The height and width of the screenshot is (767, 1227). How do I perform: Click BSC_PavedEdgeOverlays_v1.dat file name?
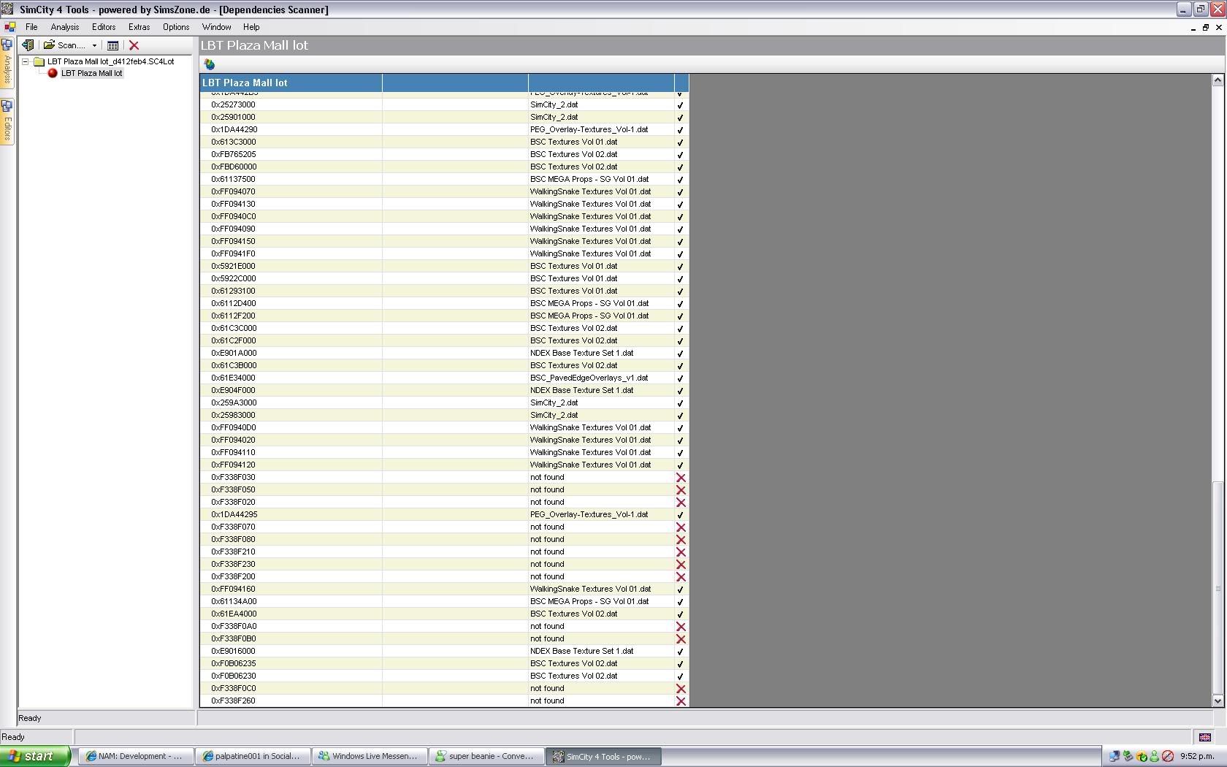pos(589,378)
